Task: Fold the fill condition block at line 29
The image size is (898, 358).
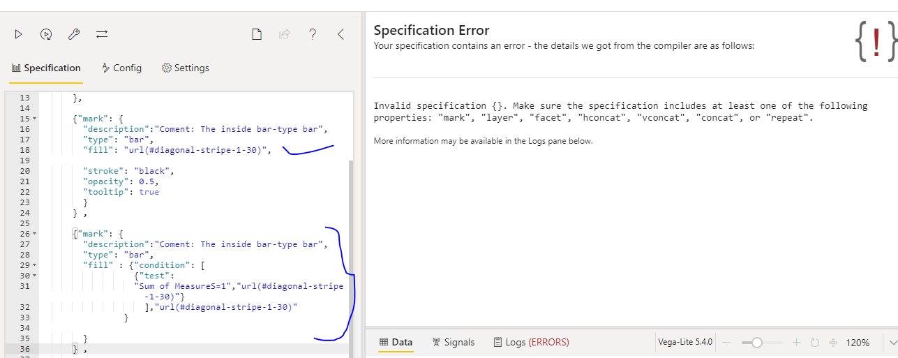Action: [34, 265]
